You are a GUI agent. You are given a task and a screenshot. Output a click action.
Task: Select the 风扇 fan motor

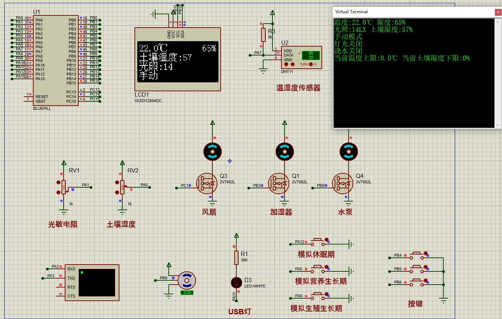pos(212,151)
